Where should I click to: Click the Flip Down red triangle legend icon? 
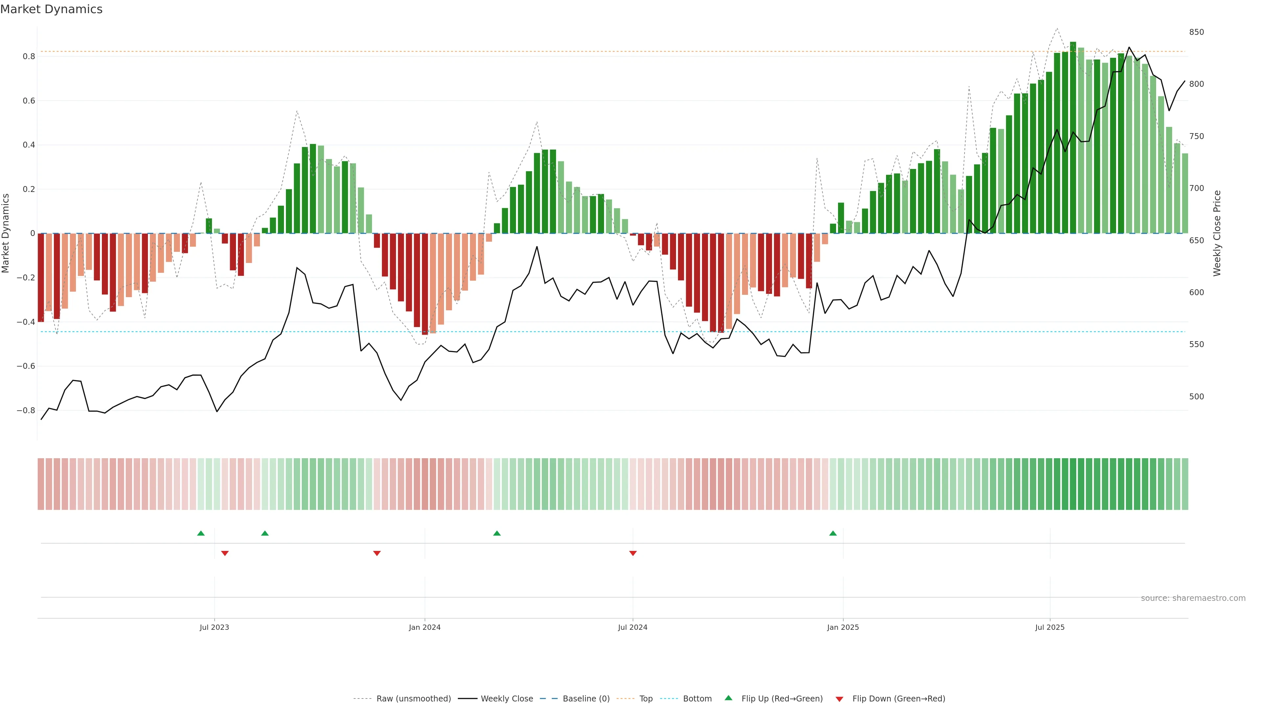pyautogui.click(x=839, y=699)
